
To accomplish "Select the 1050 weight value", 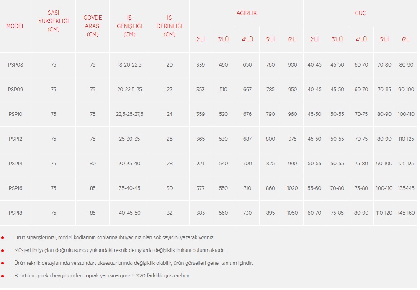I will 292,213.
